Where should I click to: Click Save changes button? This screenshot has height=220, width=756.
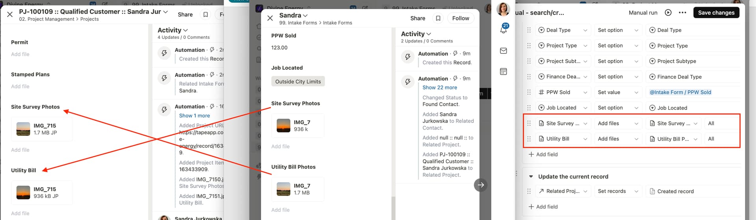tap(716, 13)
